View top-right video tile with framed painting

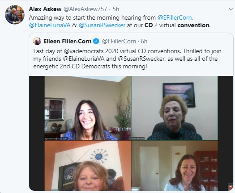[x=175, y=108]
